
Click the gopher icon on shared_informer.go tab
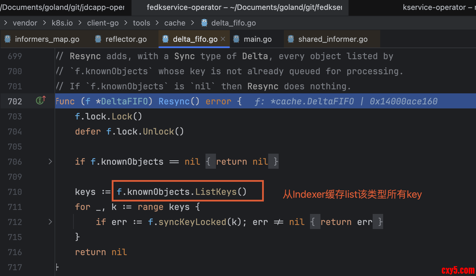[x=291, y=39]
